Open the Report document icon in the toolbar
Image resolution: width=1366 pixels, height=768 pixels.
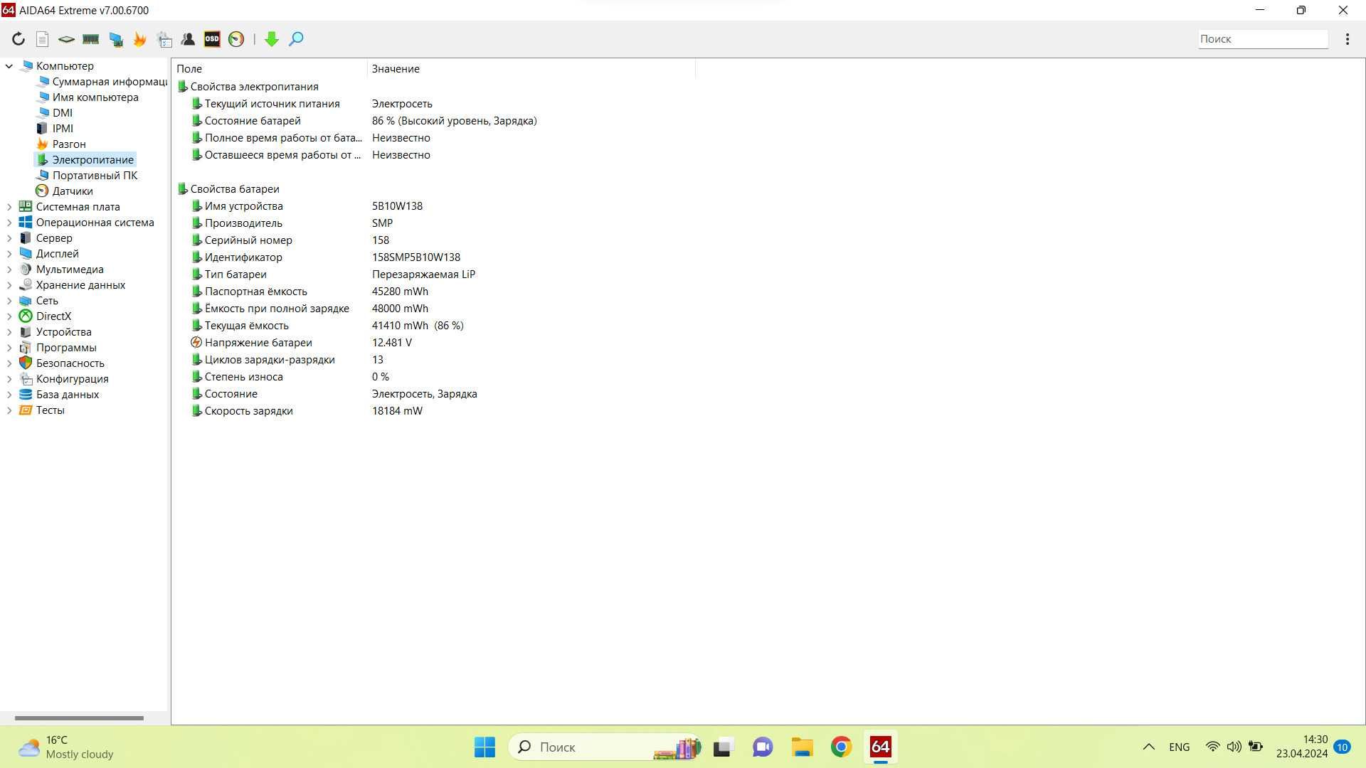pos(43,39)
